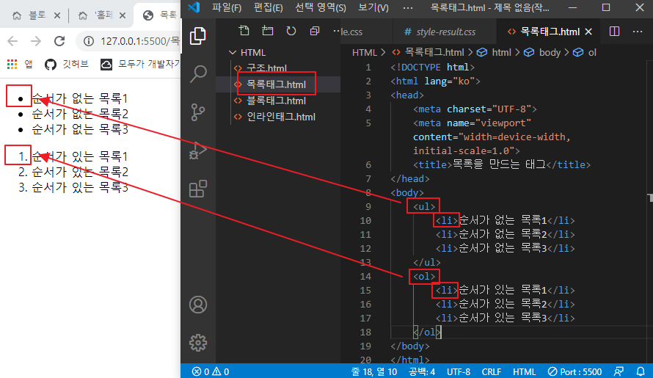Image resolution: width=653 pixels, height=378 pixels.
Task: Open errors and warnings status indicator
Action: tap(211, 371)
